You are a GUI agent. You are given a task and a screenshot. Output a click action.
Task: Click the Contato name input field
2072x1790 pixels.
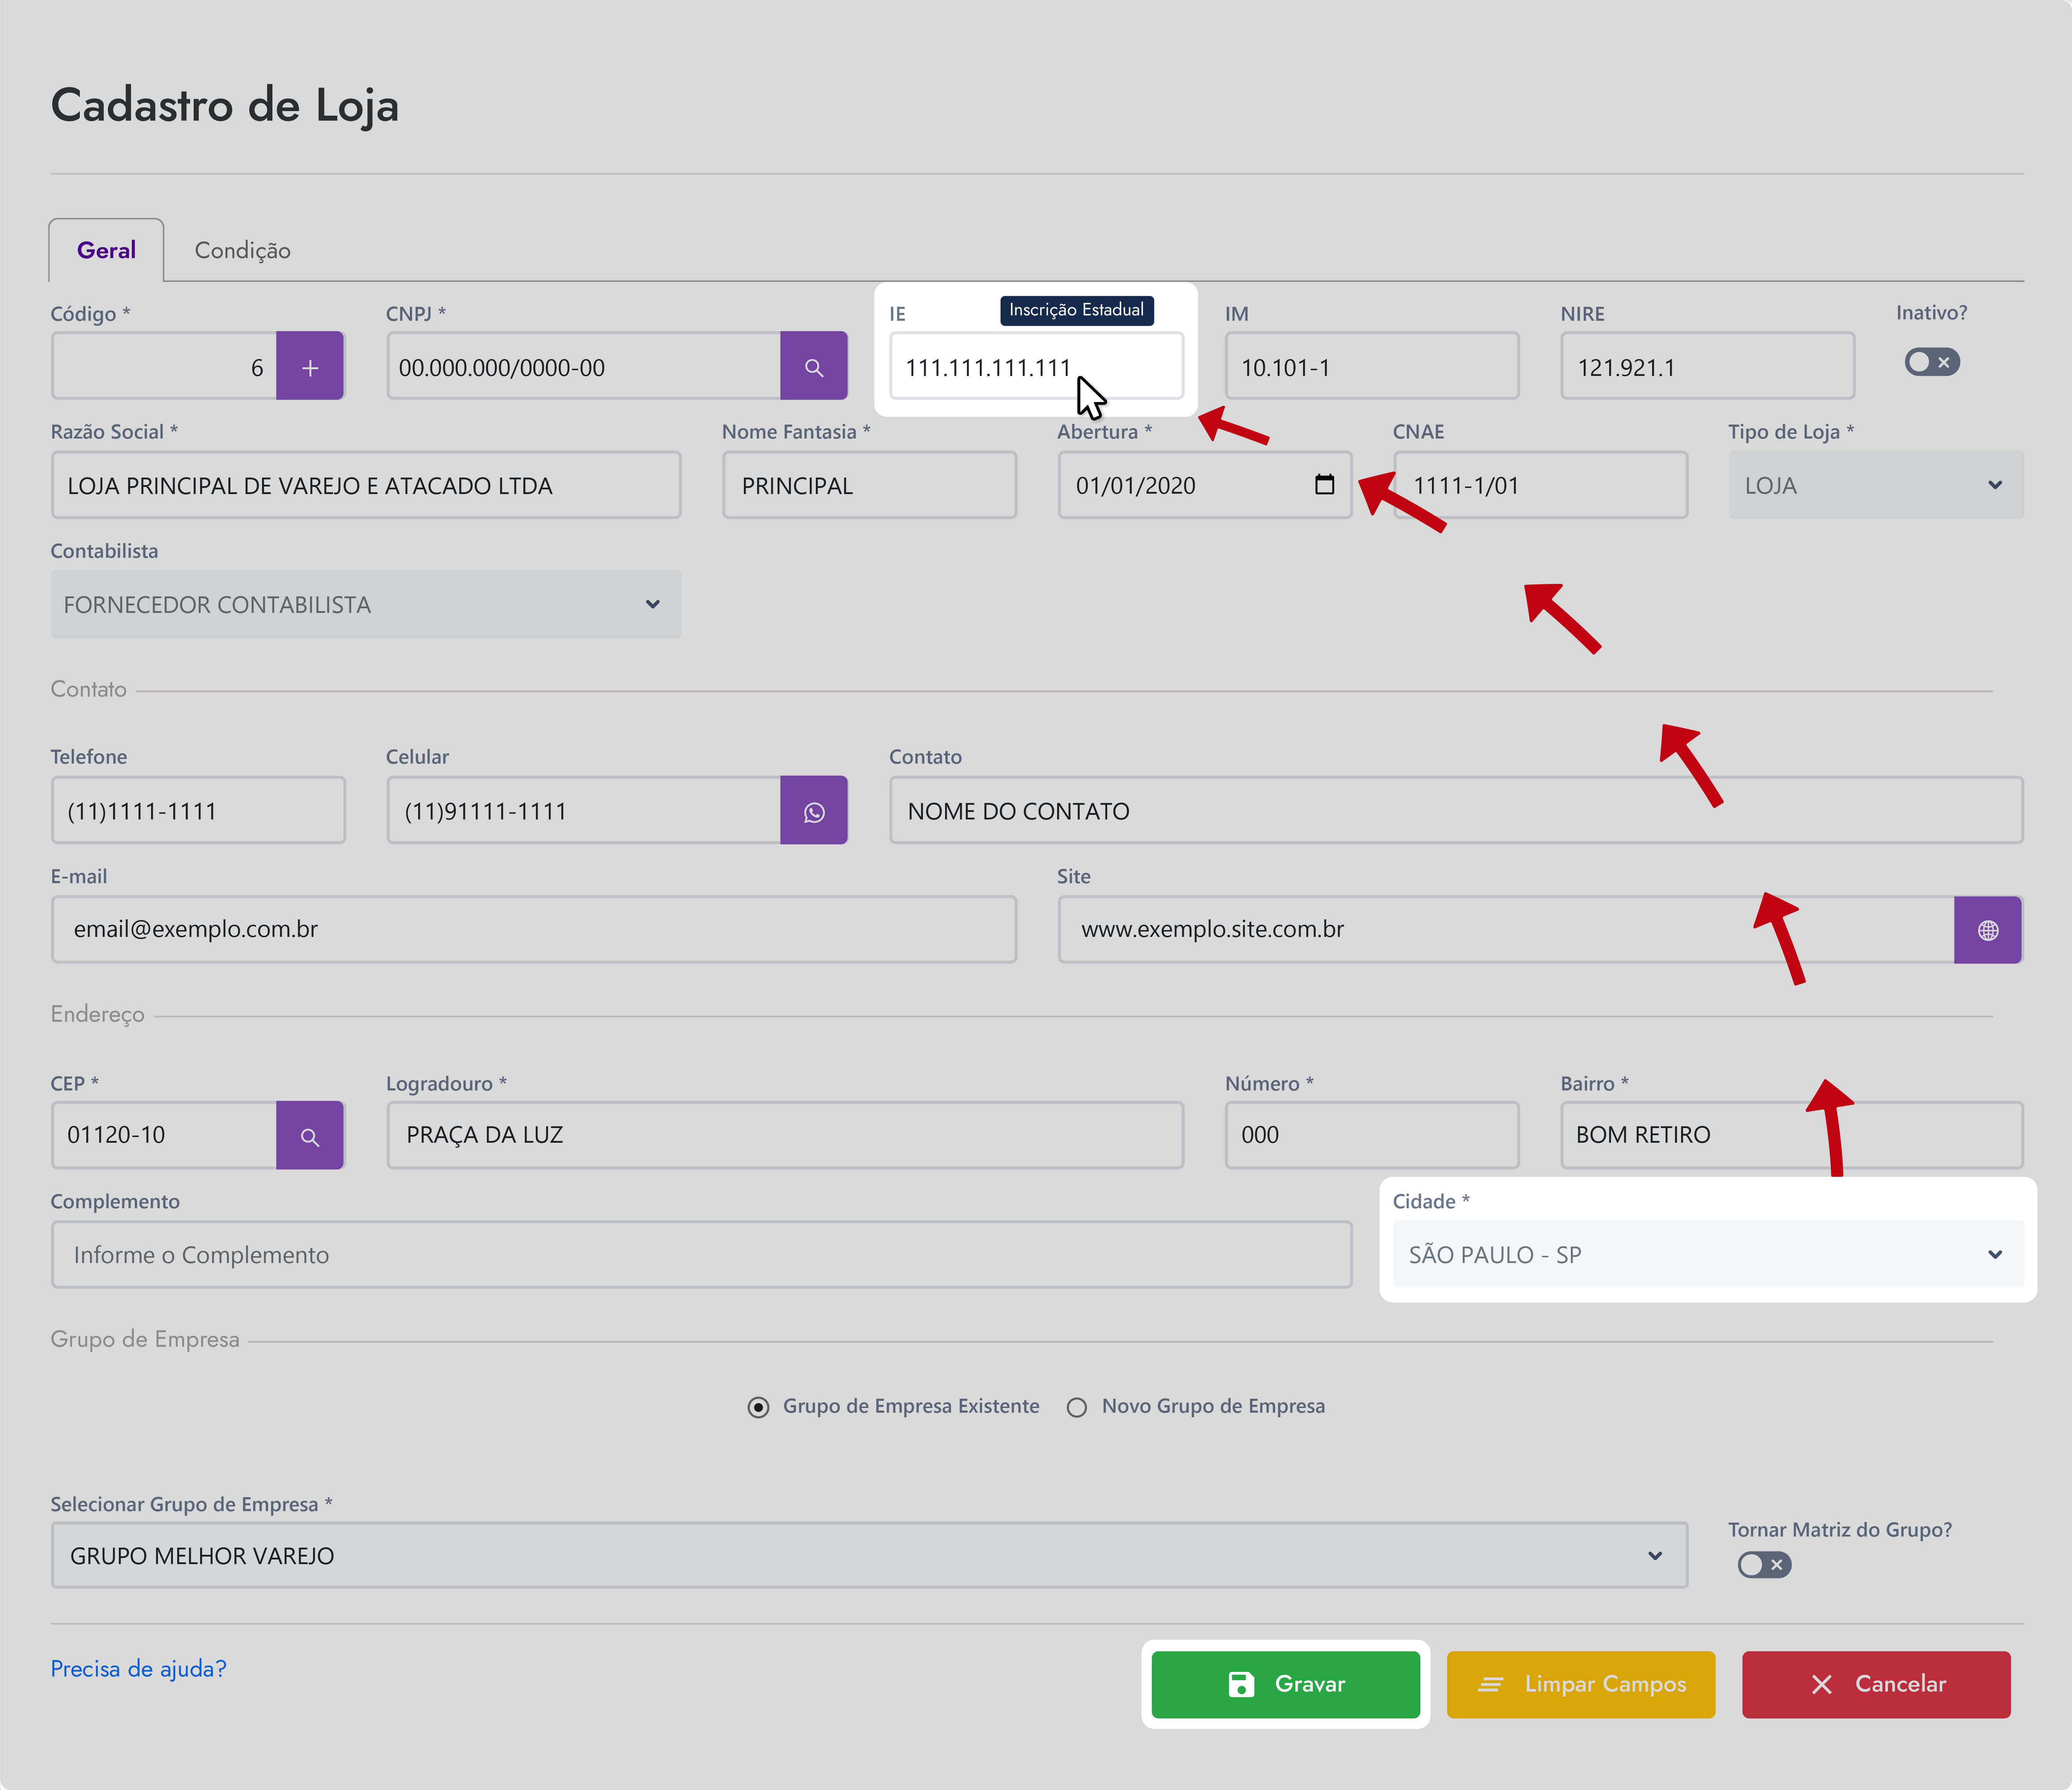coord(1456,811)
